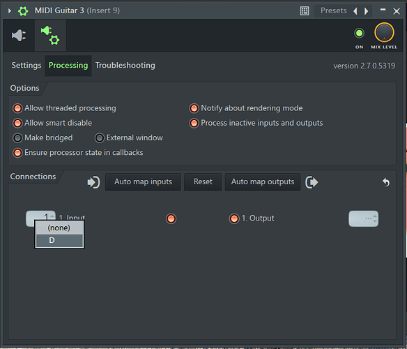Enable Make bridged option
The image size is (407, 349).
pyautogui.click(x=17, y=138)
